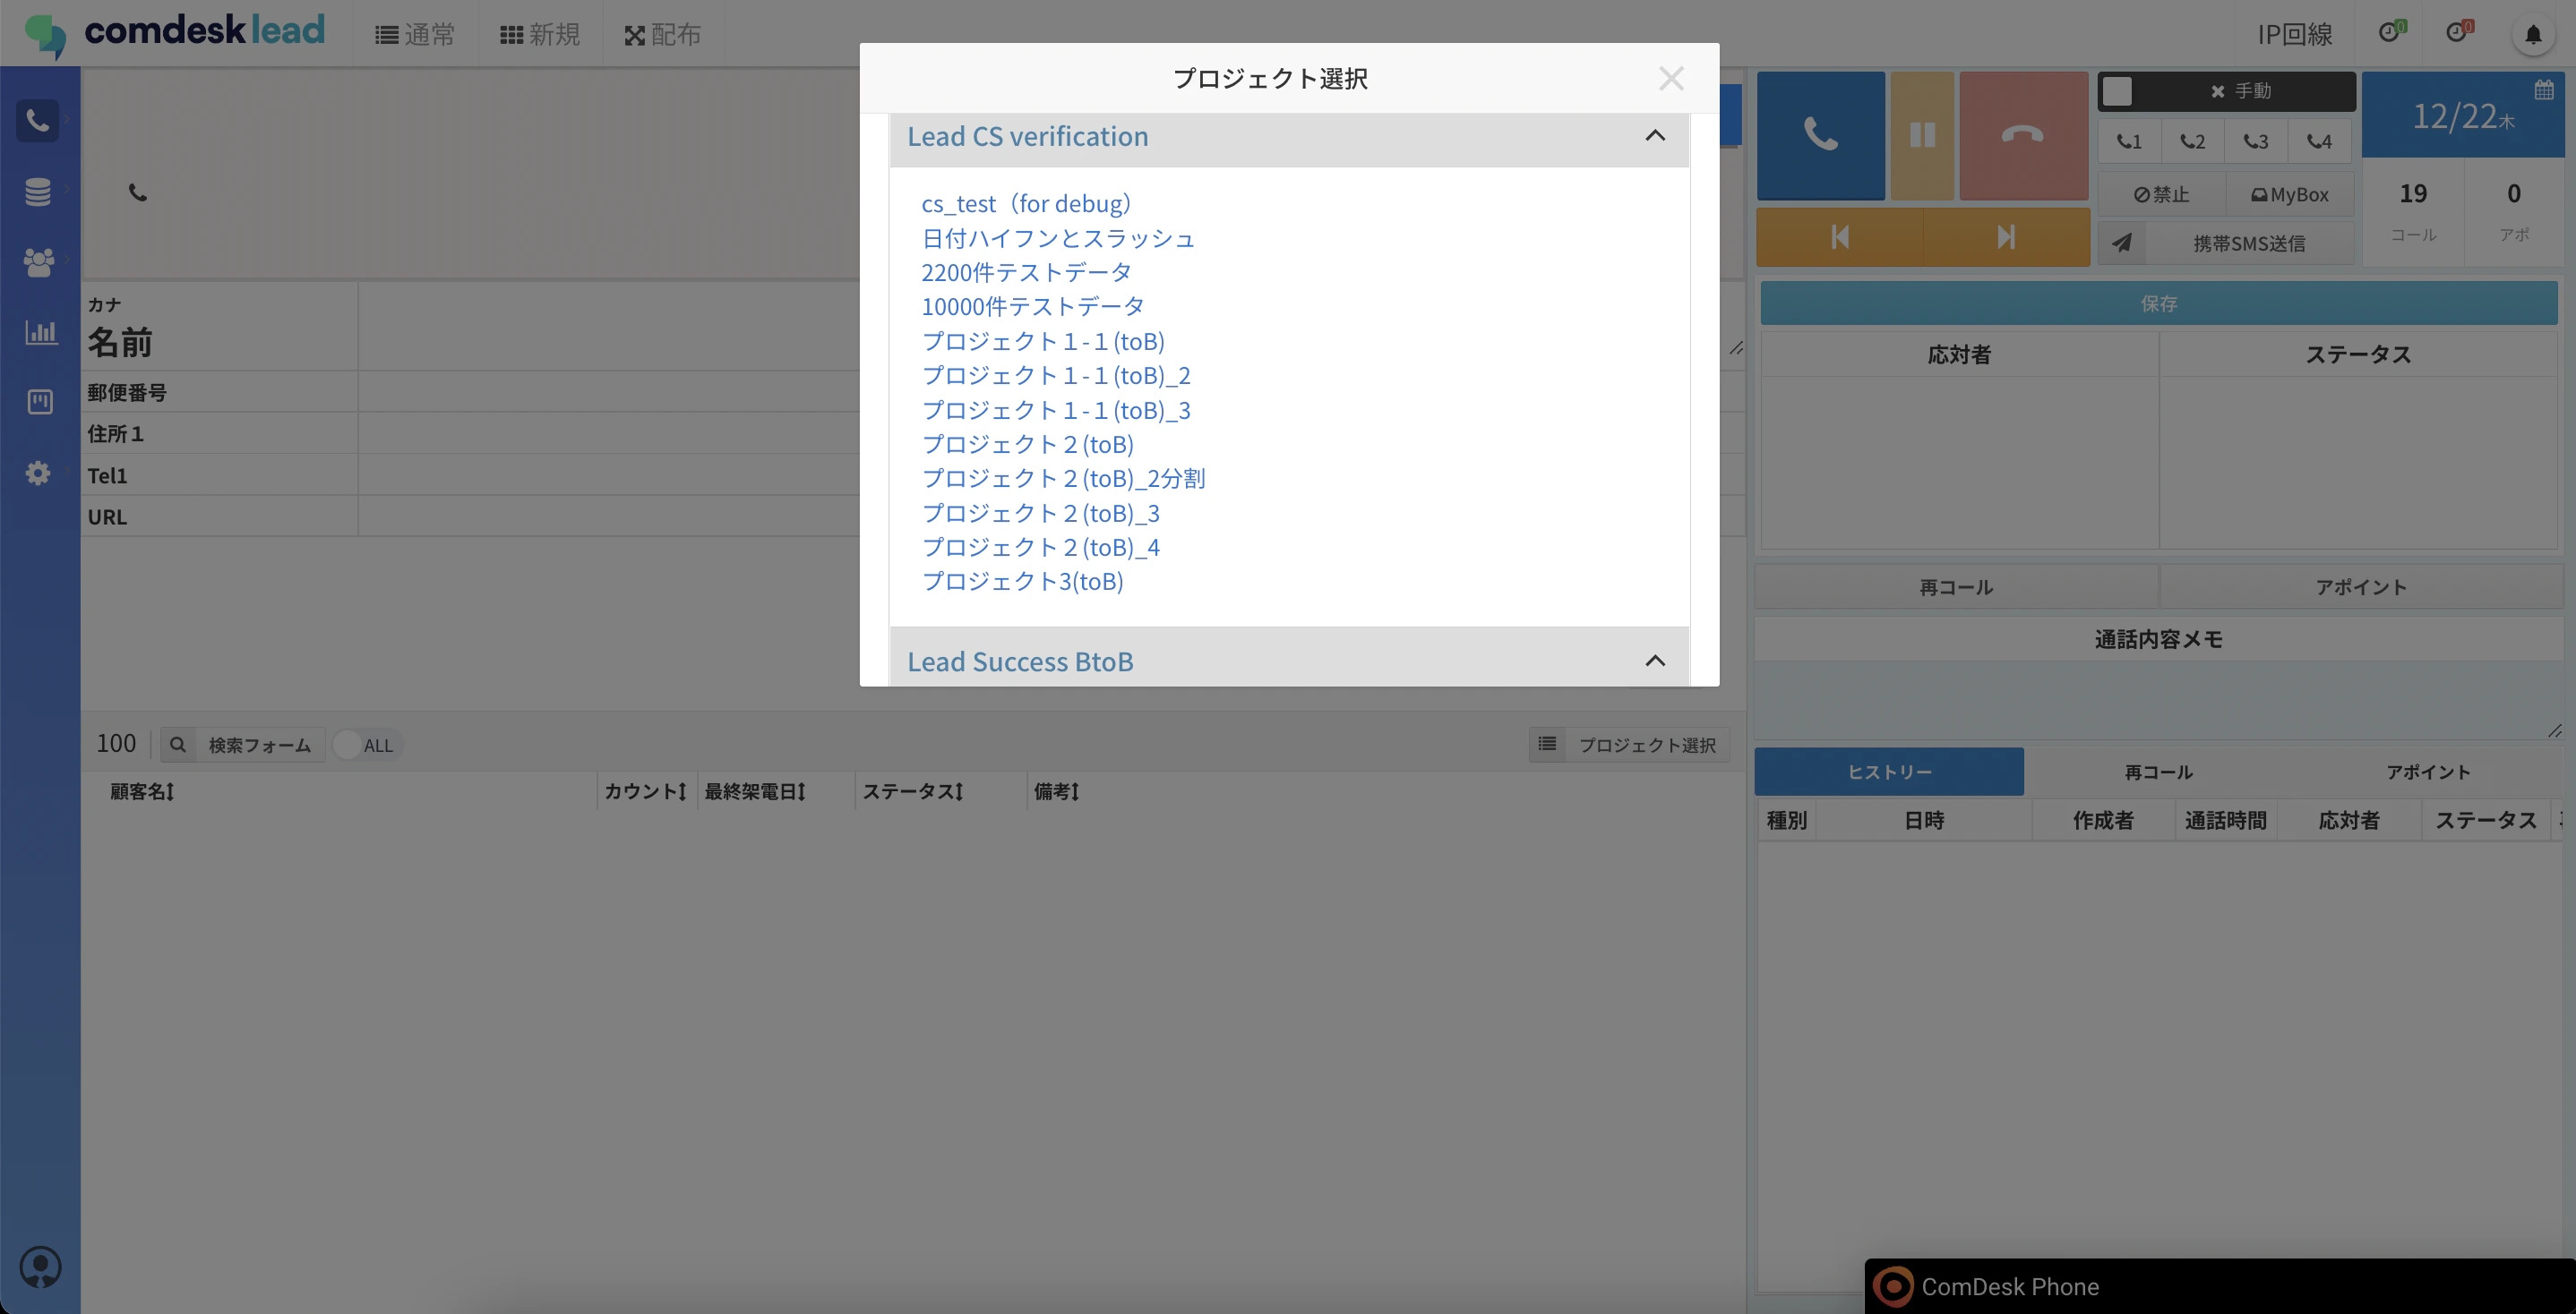Click the search magnifier icon
Image resolution: width=2576 pixels, height=1314 pixels.
[178, 745]
